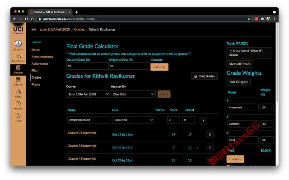Close the Grades for Rithvik Ravikumar tab
The image size is (289, 180).
tap(69, 12)
